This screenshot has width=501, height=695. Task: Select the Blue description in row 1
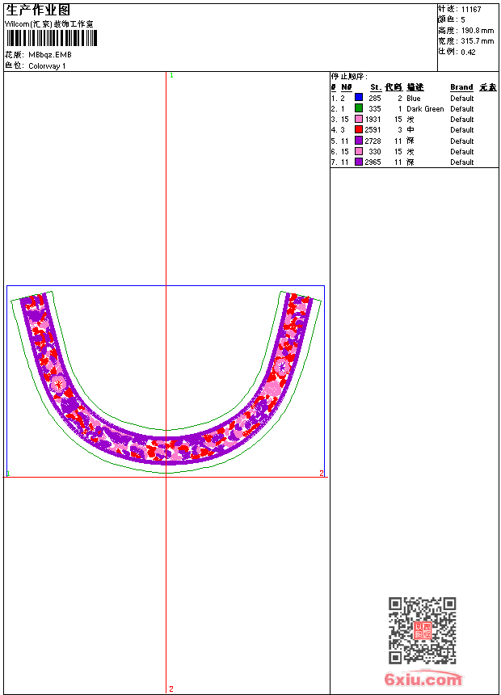coord(413,99)
